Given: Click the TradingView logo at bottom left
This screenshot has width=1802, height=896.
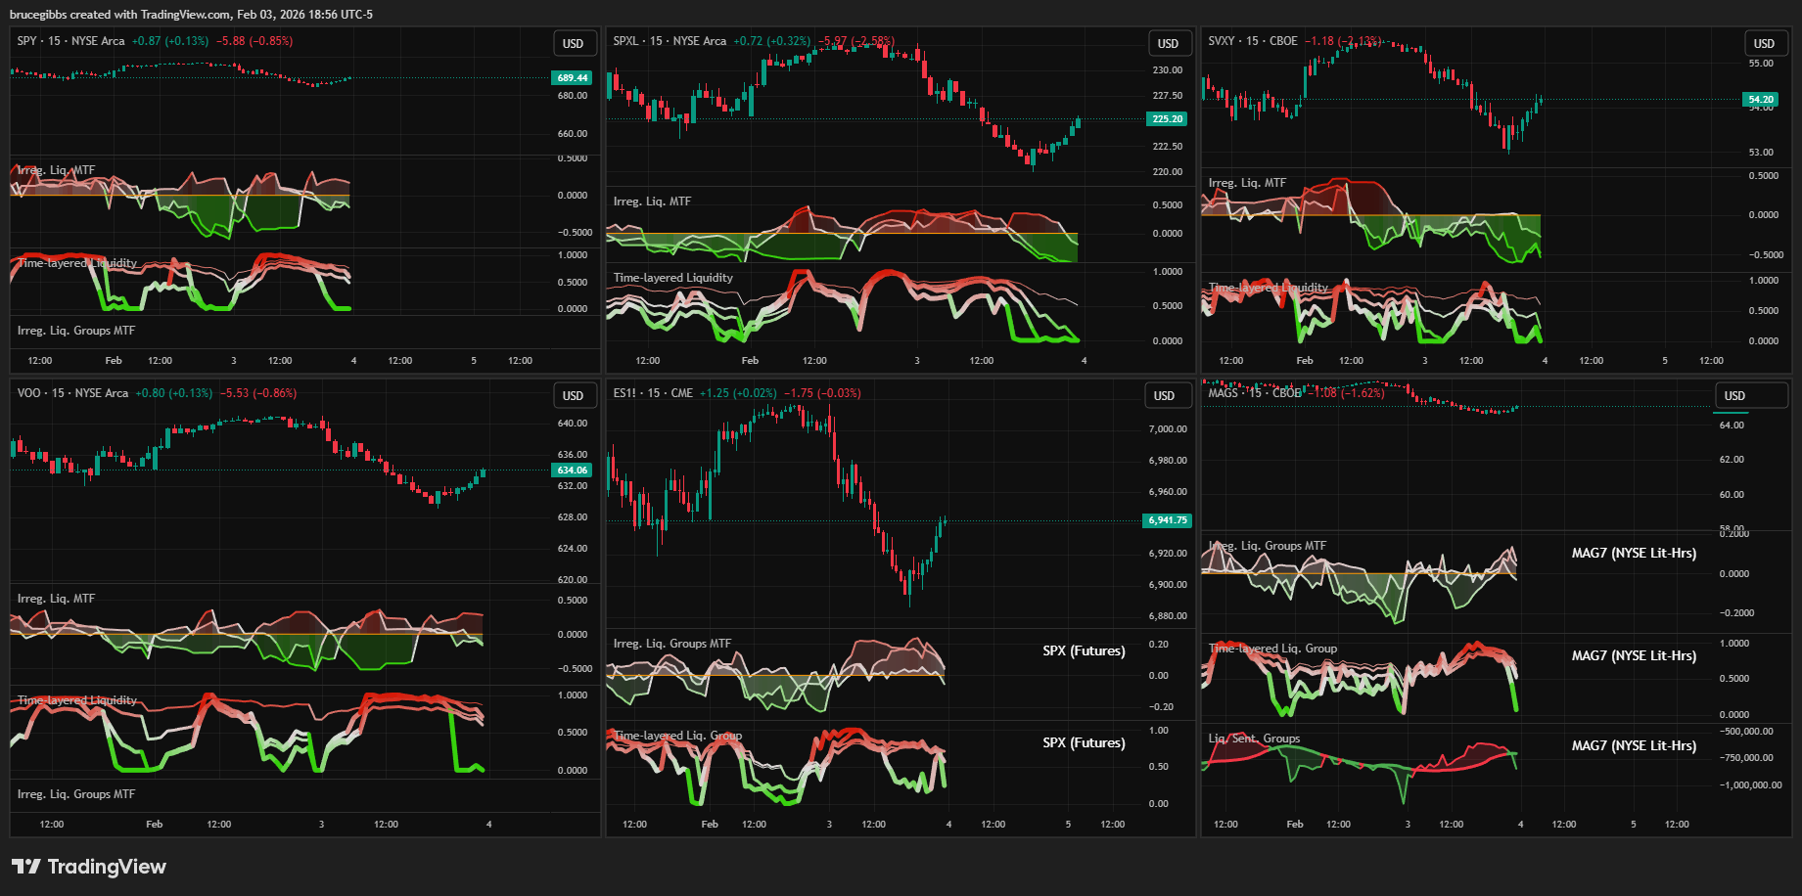Looking at the screenshot, I should pos(88,867).
